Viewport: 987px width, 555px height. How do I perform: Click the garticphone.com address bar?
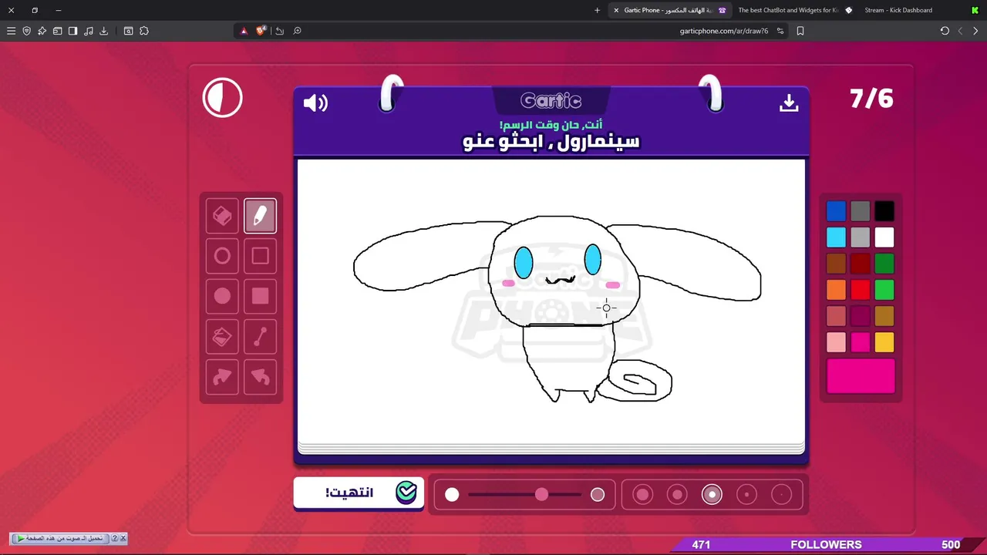(x=723, y=31)
